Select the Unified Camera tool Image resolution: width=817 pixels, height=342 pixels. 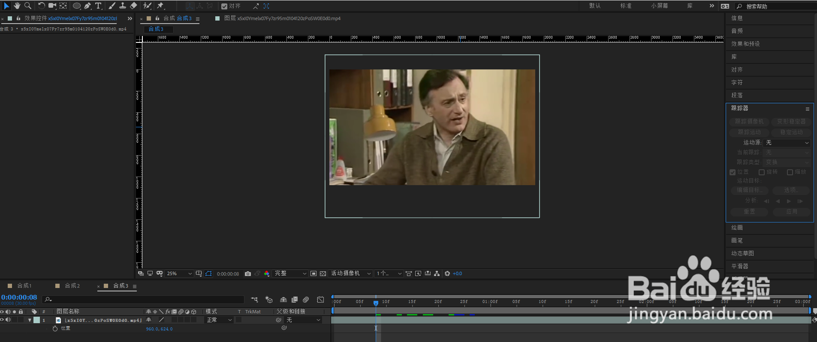click(52, 6)
